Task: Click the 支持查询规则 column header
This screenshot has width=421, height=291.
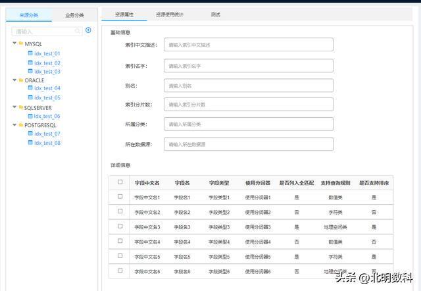Action: coord(335,183)
